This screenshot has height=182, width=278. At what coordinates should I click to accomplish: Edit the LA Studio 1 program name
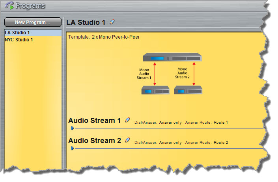(x=112, y=22)
